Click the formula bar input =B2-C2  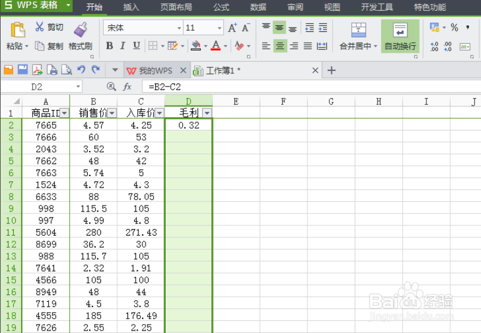coord(311,87)
